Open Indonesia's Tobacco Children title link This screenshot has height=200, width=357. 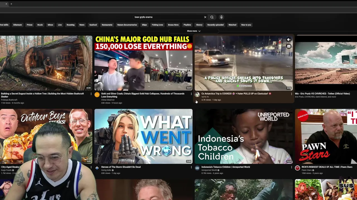(226, 167)
